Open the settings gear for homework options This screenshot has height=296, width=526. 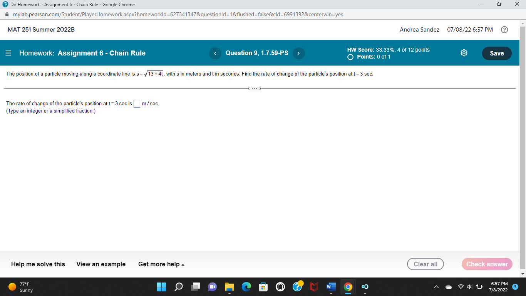[x=464, y=53]
